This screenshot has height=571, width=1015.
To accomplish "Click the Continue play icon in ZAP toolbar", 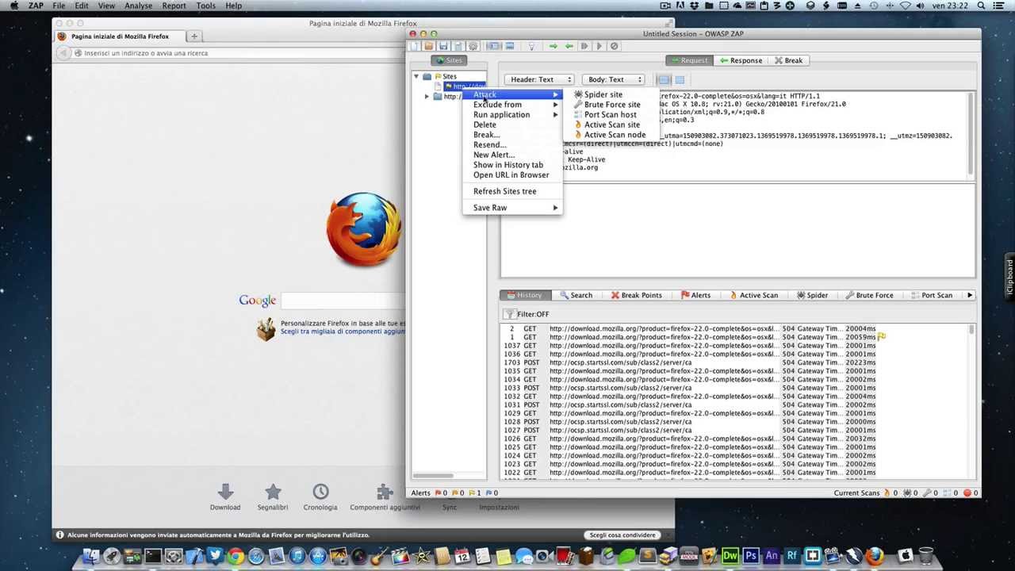I will (599, 46).
